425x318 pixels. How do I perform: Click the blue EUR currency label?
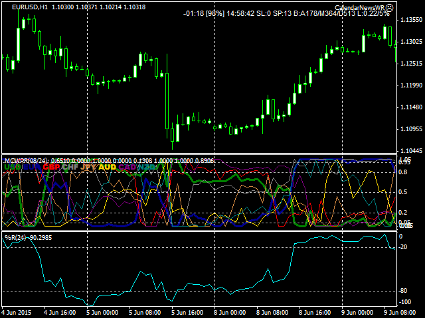coord(31,167)
